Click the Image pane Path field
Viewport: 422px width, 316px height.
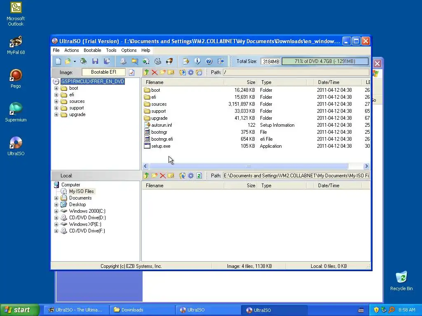296,72
